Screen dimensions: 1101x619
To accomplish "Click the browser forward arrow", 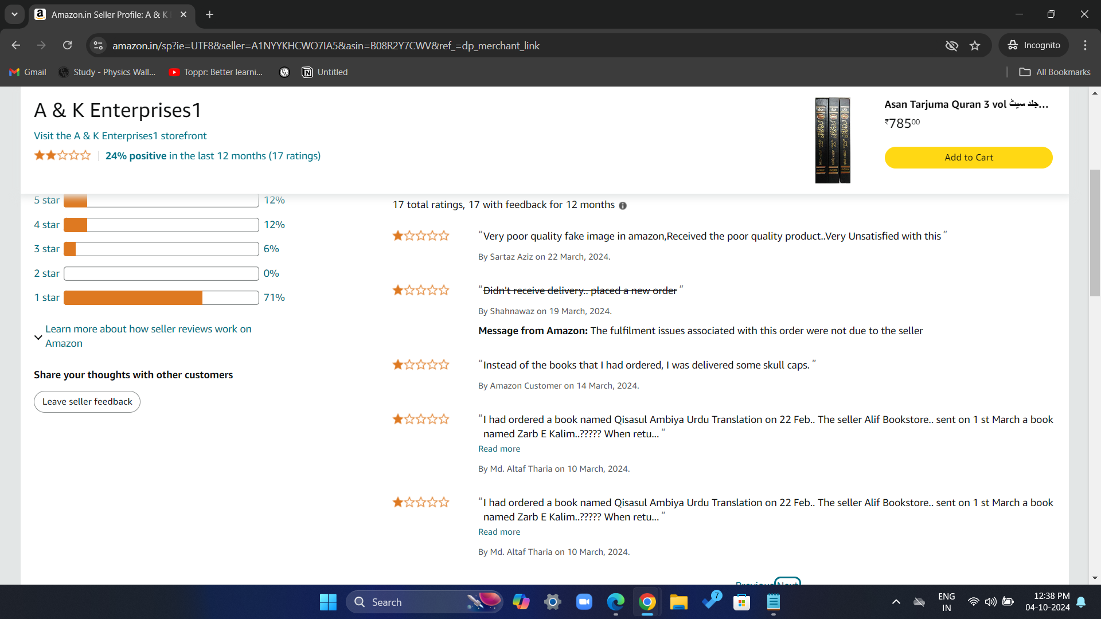I will (41, 45).
